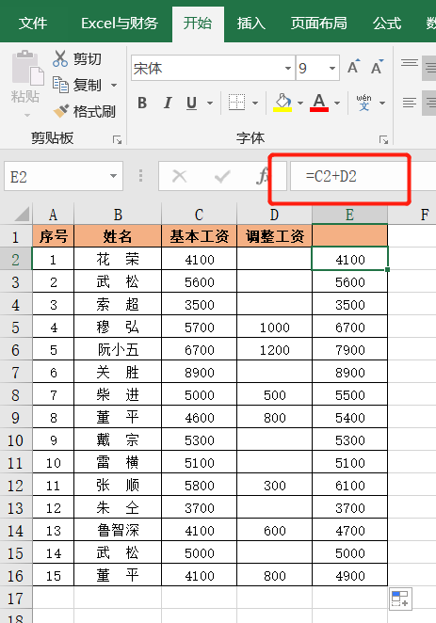Select column B header

118,215
